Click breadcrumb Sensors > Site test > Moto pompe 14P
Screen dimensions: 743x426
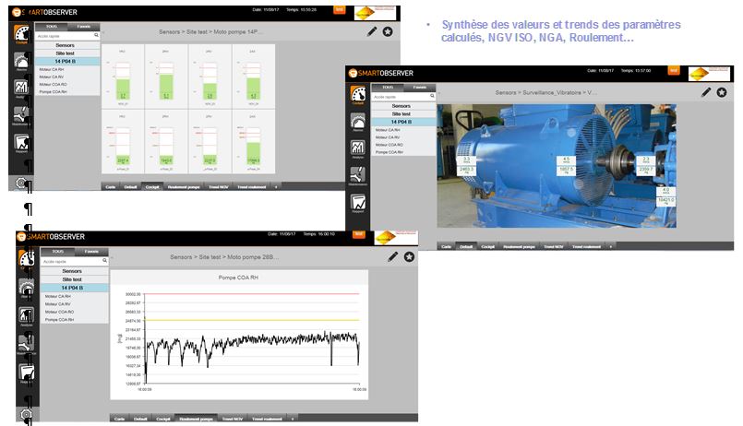[x=210, y=31]
